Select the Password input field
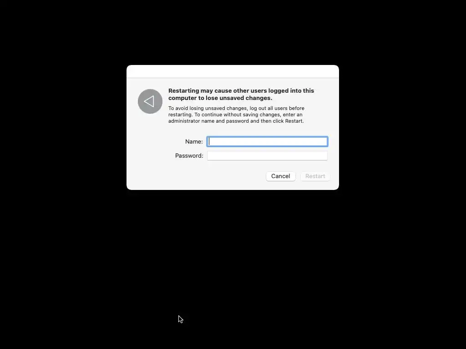Screen dimensions: 466x349 (267, 155)
